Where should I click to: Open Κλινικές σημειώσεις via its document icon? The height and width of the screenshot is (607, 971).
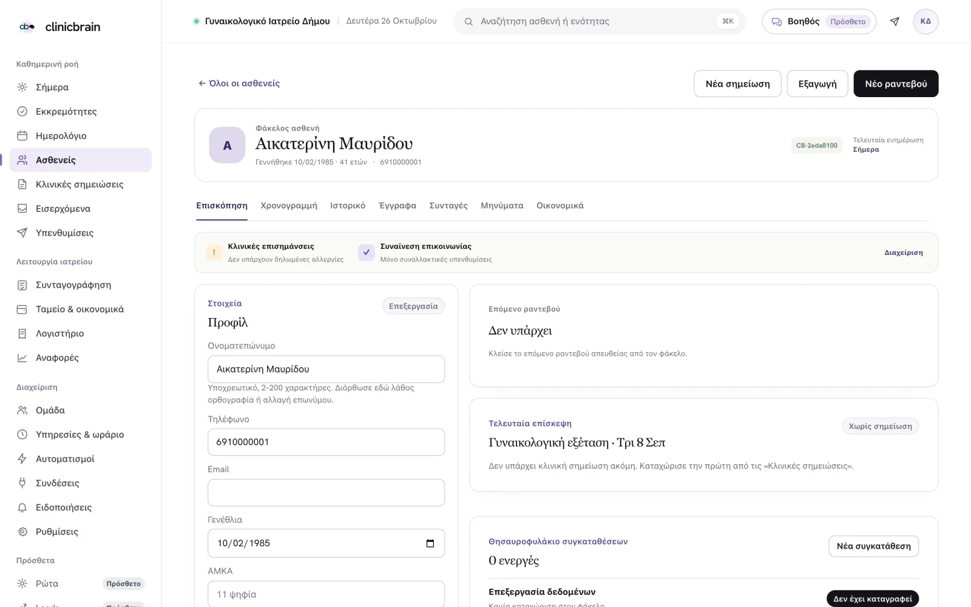coord(22,184)
